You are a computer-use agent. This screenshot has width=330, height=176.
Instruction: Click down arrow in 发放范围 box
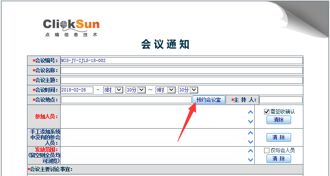(x=251, y=160)
